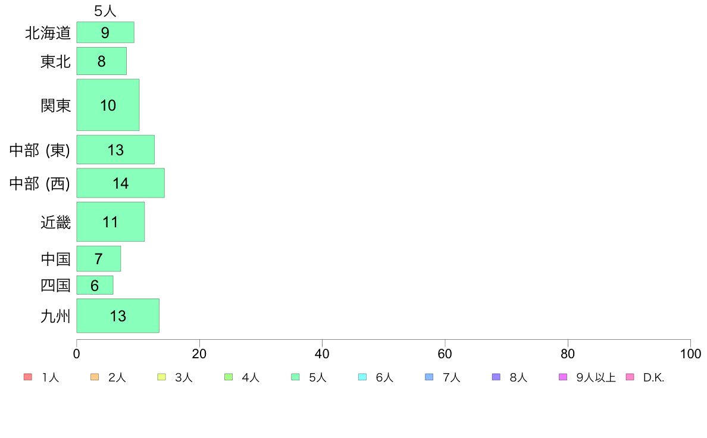
Task: Click the 5人 column header label
Action: pyautogui.click(x=105, y=11)
